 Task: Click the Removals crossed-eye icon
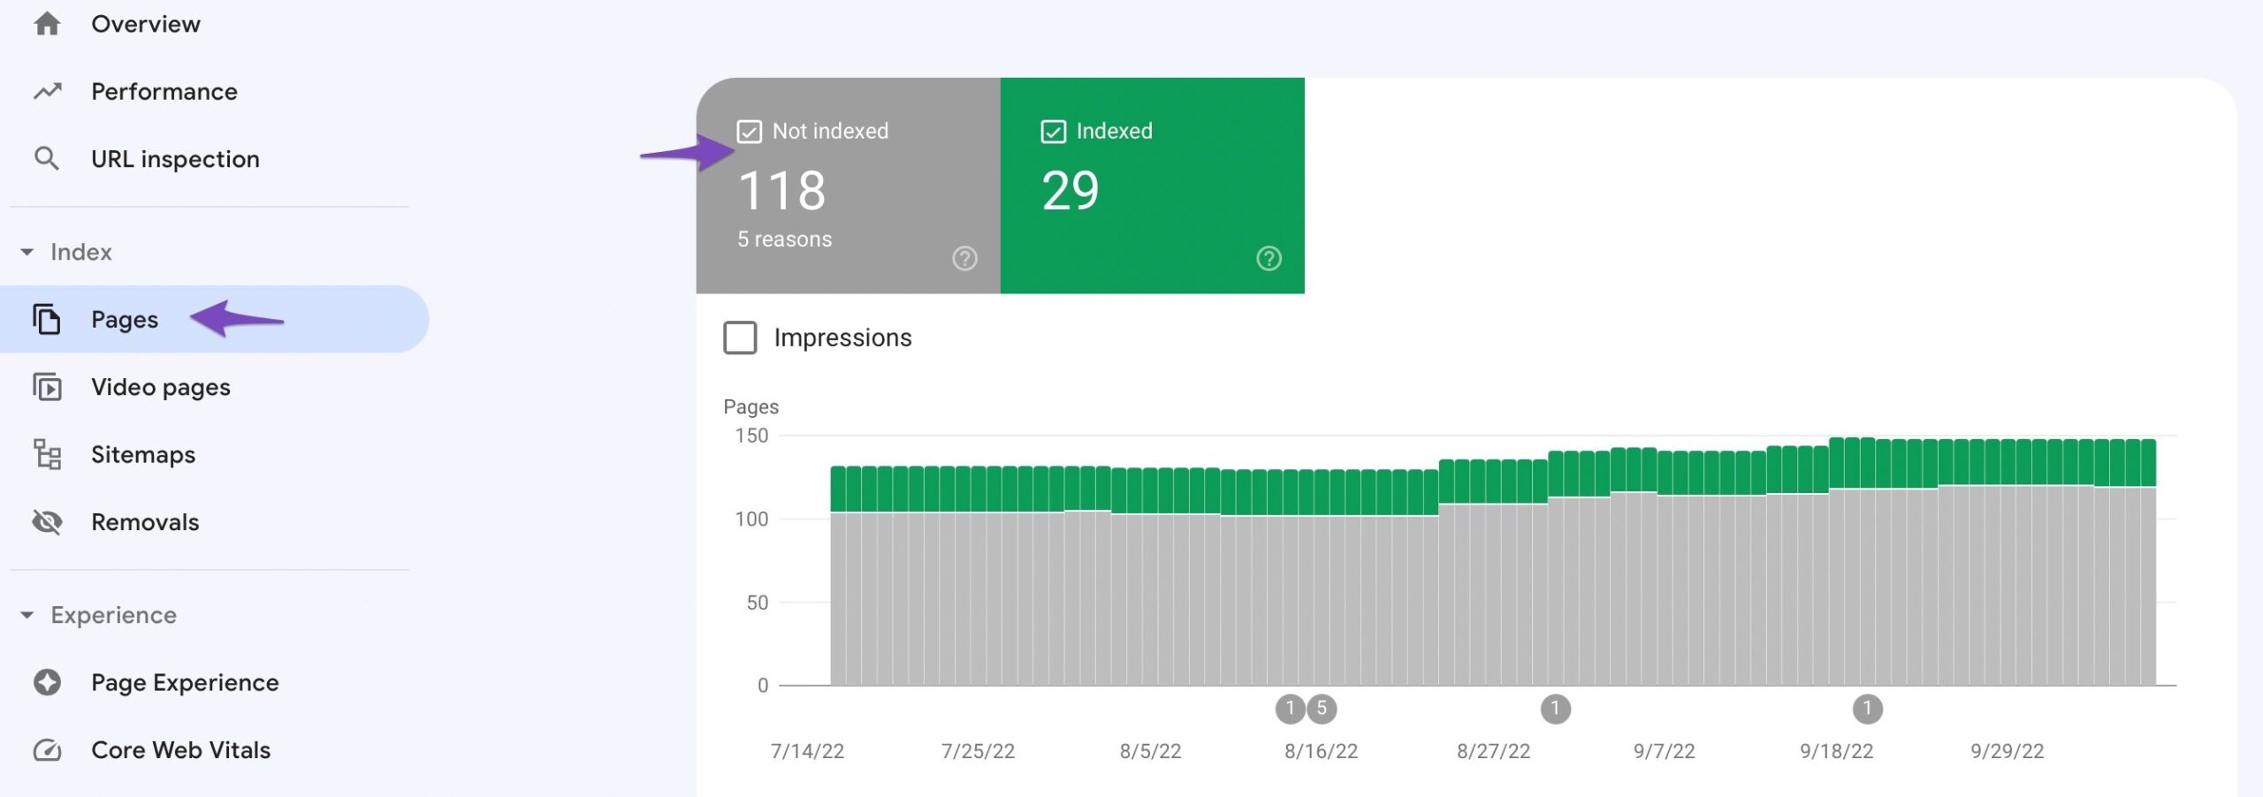pos(47,522)
